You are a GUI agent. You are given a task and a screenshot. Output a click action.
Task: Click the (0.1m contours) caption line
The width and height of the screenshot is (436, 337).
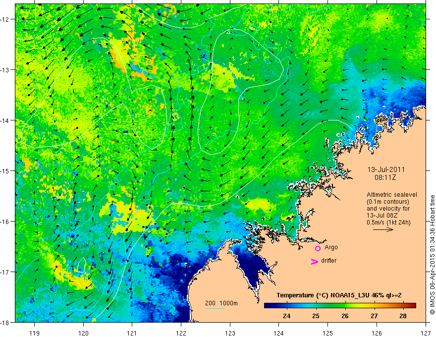coord(388,202)
